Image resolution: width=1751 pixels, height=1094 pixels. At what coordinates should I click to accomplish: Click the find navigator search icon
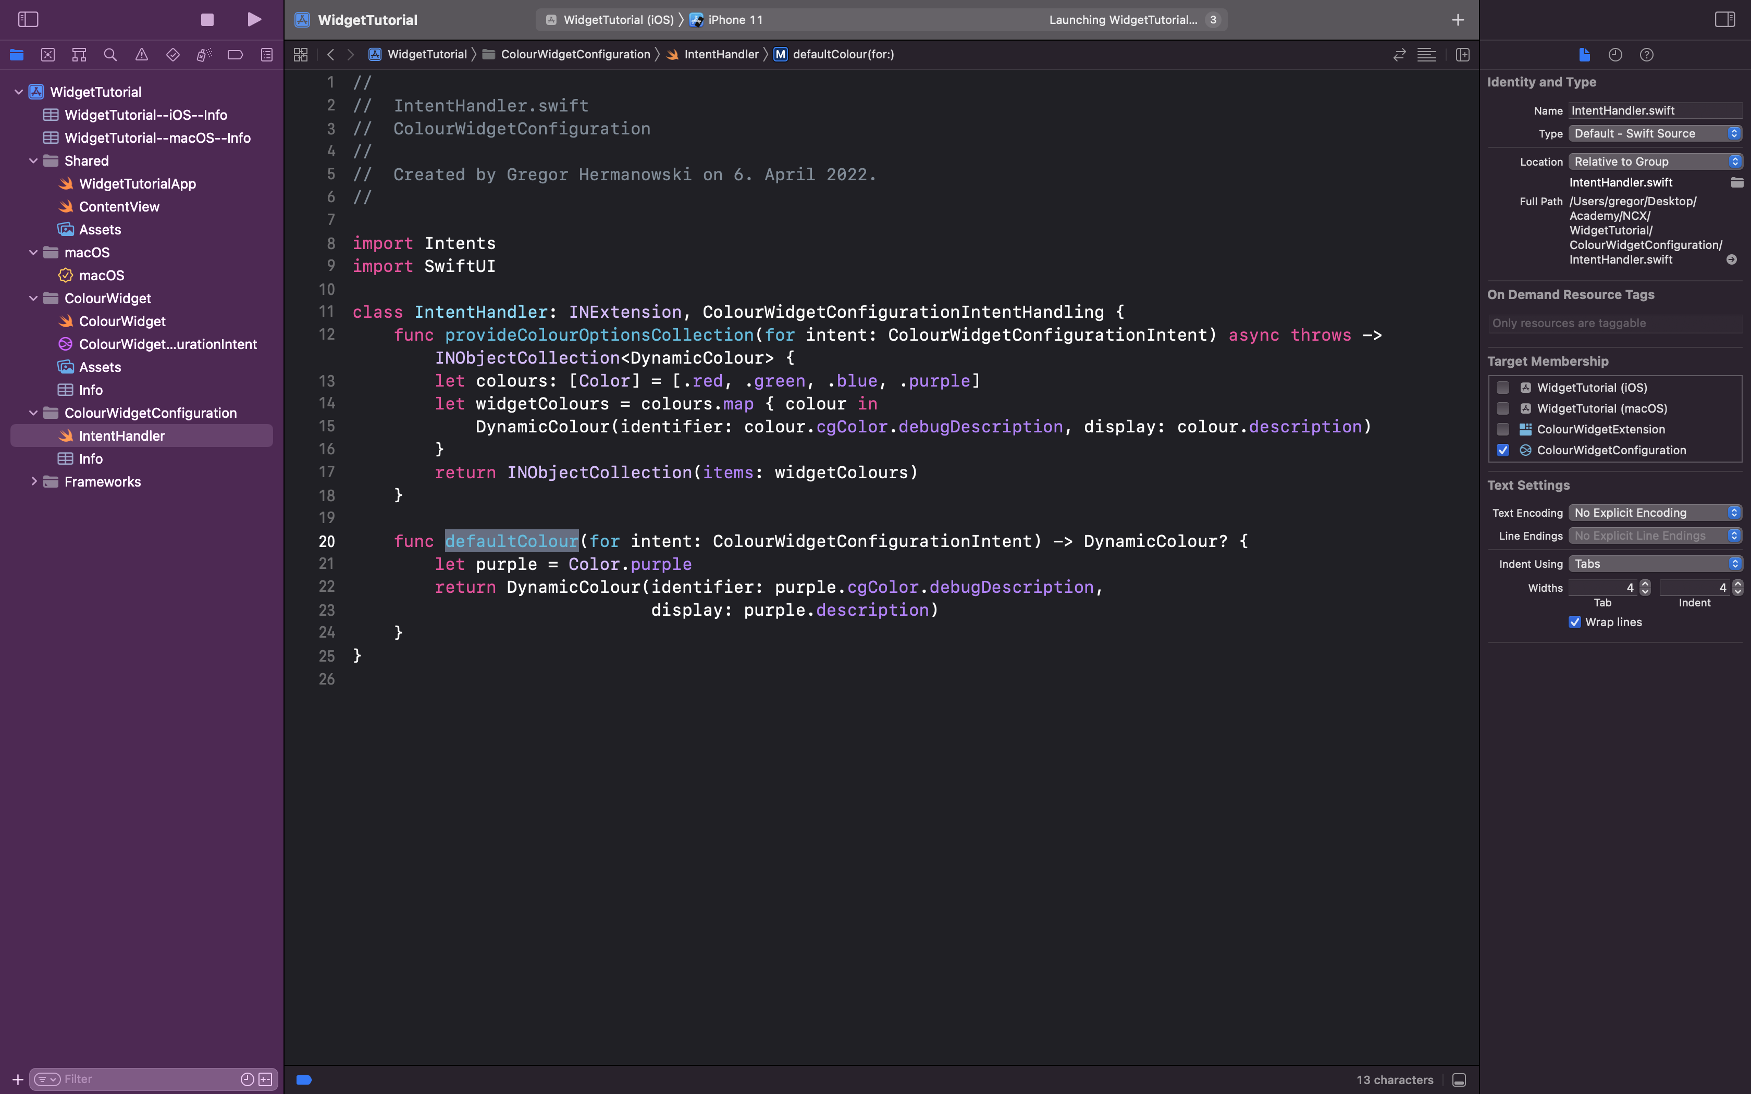[111, 54]
